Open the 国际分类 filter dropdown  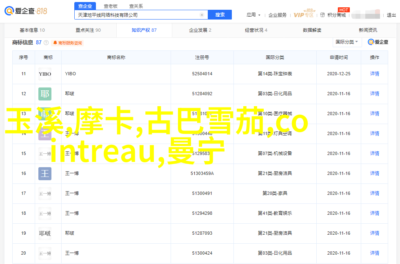[x=347, y=42]
